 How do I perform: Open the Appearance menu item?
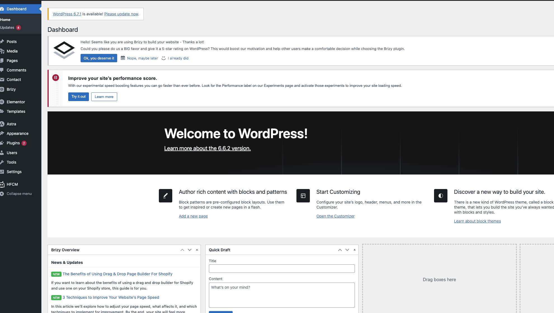18,133
